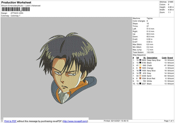
Task: Click the 'Description' column header
Action: tap(152, 58)
